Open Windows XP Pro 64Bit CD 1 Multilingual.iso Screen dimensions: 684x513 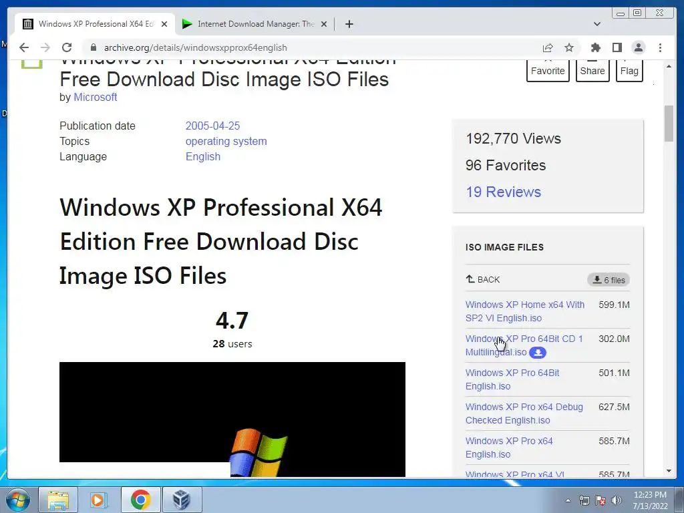click(524, 345)
